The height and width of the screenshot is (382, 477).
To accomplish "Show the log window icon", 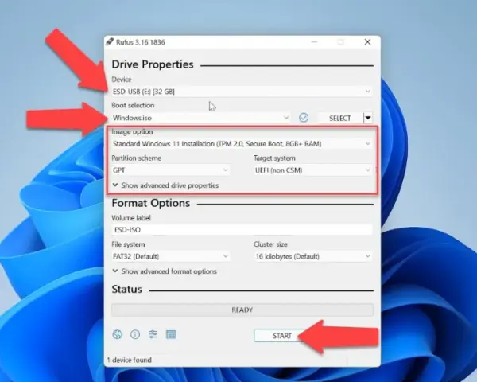I will click(x=171, y=334).
